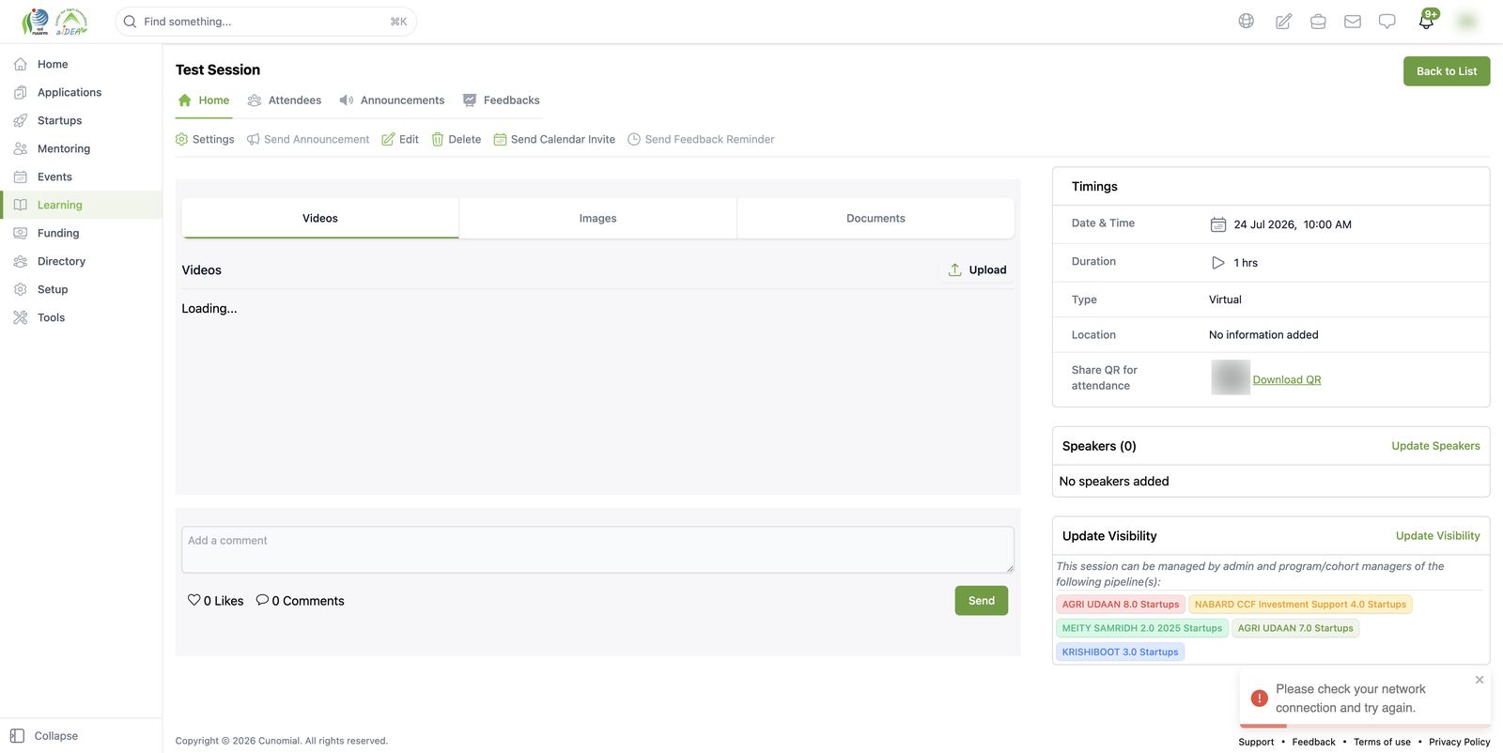Delete the Test Session
Image resolution: width=1503 pixels, height=753 pixels.
tap(456, 139)
